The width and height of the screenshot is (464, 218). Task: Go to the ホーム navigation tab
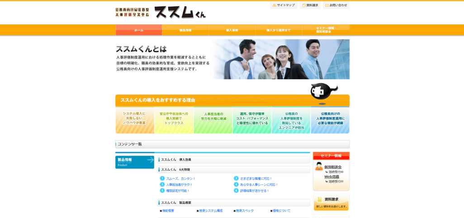click(x=139, y=30)
